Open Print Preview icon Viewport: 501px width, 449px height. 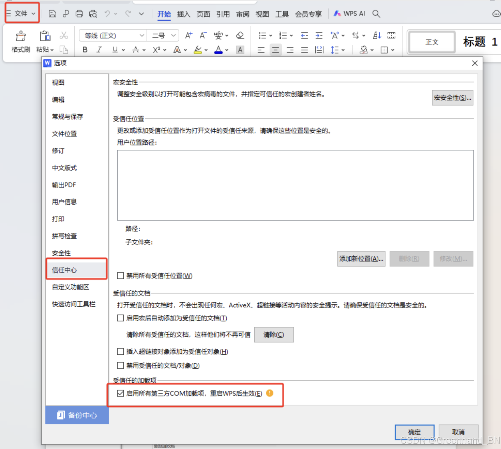coord(93,14)
